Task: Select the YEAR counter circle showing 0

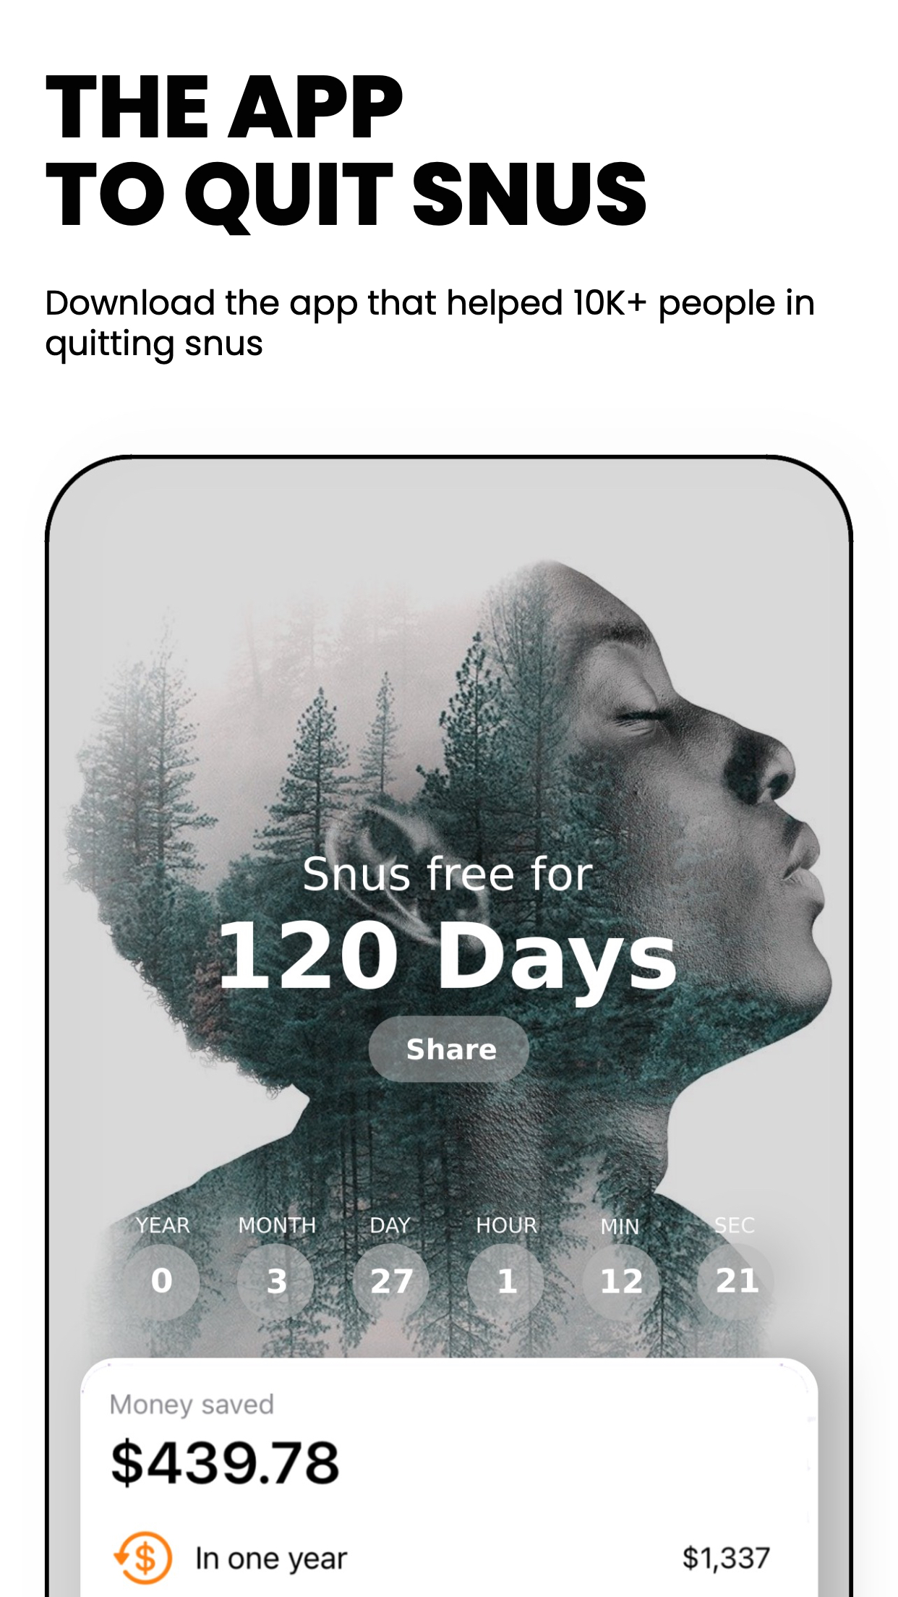Action: coord(161,1282)
